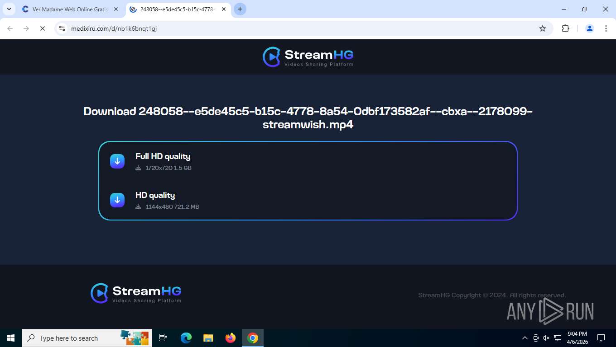Stop loading the page
The image size is (616, 347).
(x=42, y=28)
